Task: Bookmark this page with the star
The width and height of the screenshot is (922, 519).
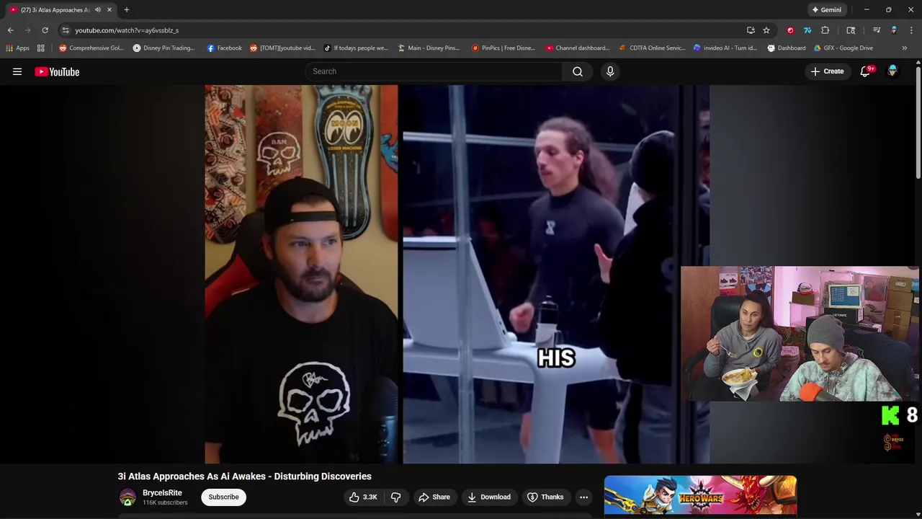Action: (766, 30)
